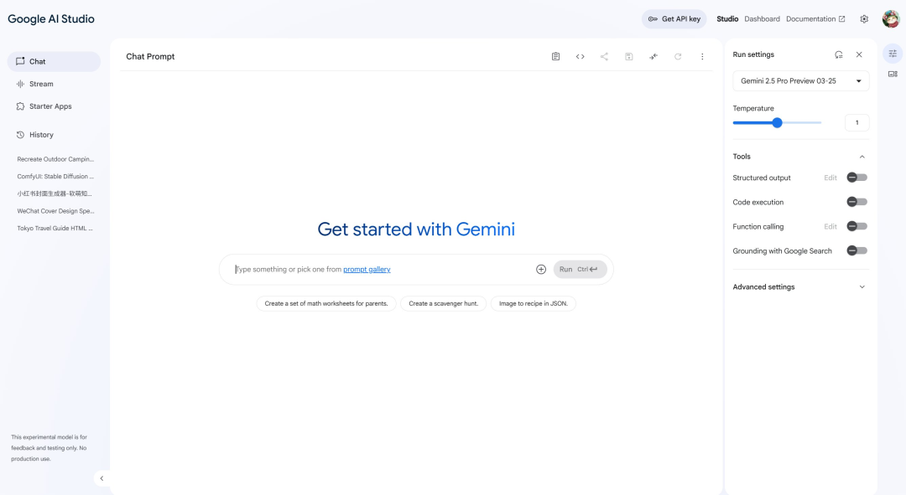Open 'Recreate Outdoor Campin...' history item
This screenshot has width=906, height=495.
55,159
